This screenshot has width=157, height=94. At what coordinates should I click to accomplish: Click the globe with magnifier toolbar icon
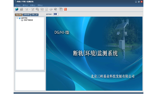pos(37,9)
